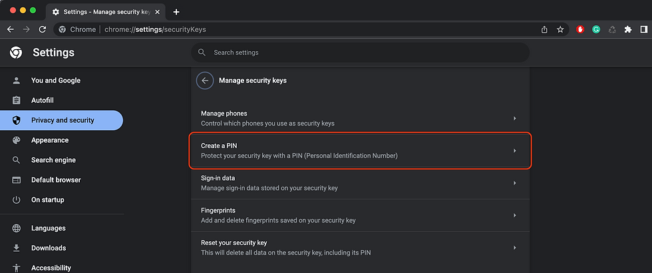Click the red ad blocker extension icon

pyautogui.click(x=580, y=29)
